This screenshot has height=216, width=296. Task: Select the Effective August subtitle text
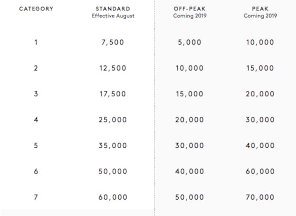pos(112,16)
